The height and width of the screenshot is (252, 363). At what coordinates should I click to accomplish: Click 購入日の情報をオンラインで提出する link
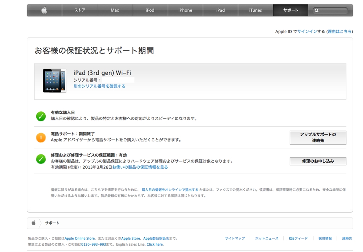click(x=170, y=190)
